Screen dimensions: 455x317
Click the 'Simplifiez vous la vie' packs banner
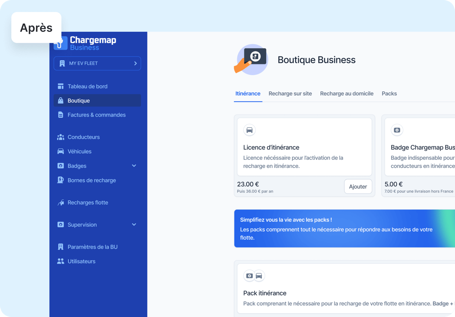[x=345, y=229]
